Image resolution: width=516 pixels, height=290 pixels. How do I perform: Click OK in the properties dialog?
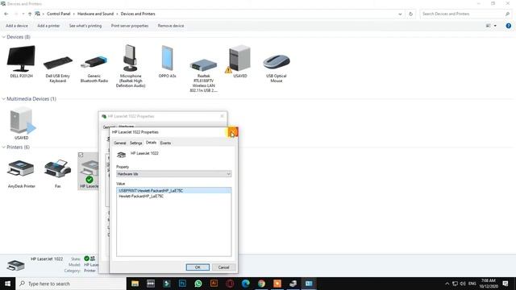pyautogui.click(x=198, y=267)
